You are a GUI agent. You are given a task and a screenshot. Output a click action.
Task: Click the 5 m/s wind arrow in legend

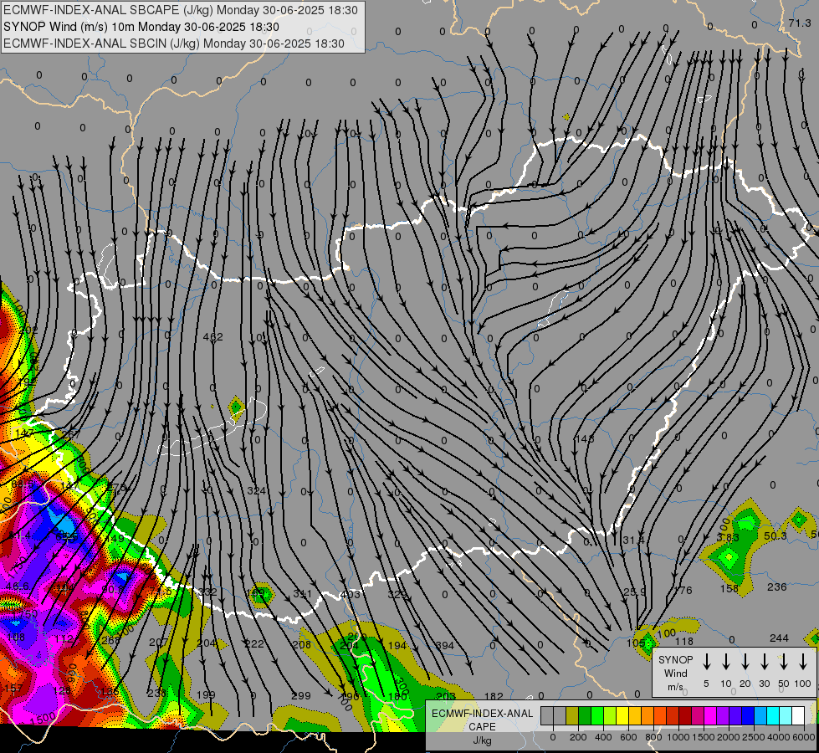pyautogui.click(x=707, y=662)
